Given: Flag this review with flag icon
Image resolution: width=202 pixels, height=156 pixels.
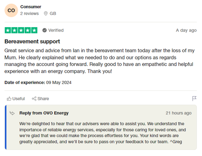Looking at the screenshot, I should click(194, 99).
